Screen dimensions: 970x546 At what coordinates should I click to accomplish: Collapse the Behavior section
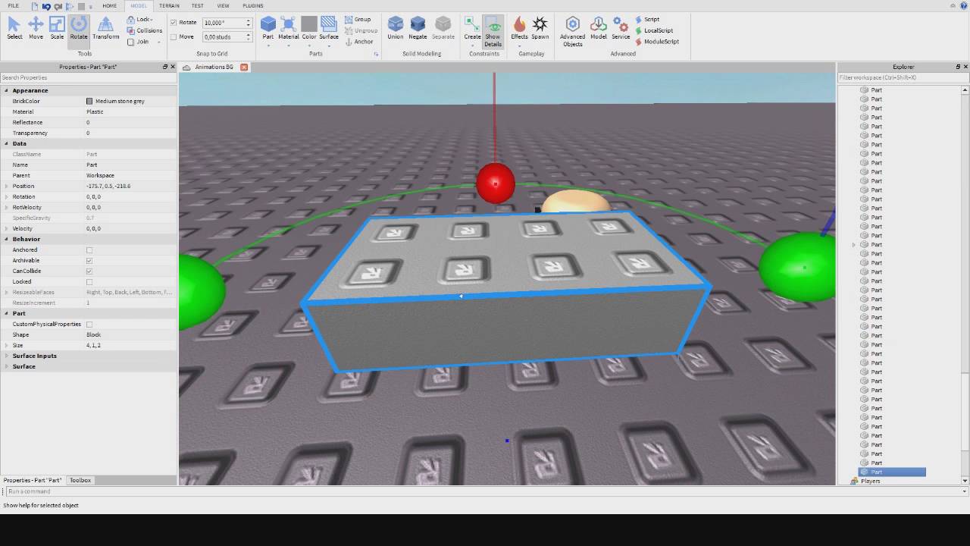tap(7, 239)
